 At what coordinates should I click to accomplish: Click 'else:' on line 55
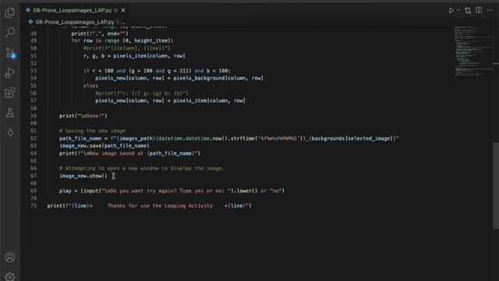(90, 86)
